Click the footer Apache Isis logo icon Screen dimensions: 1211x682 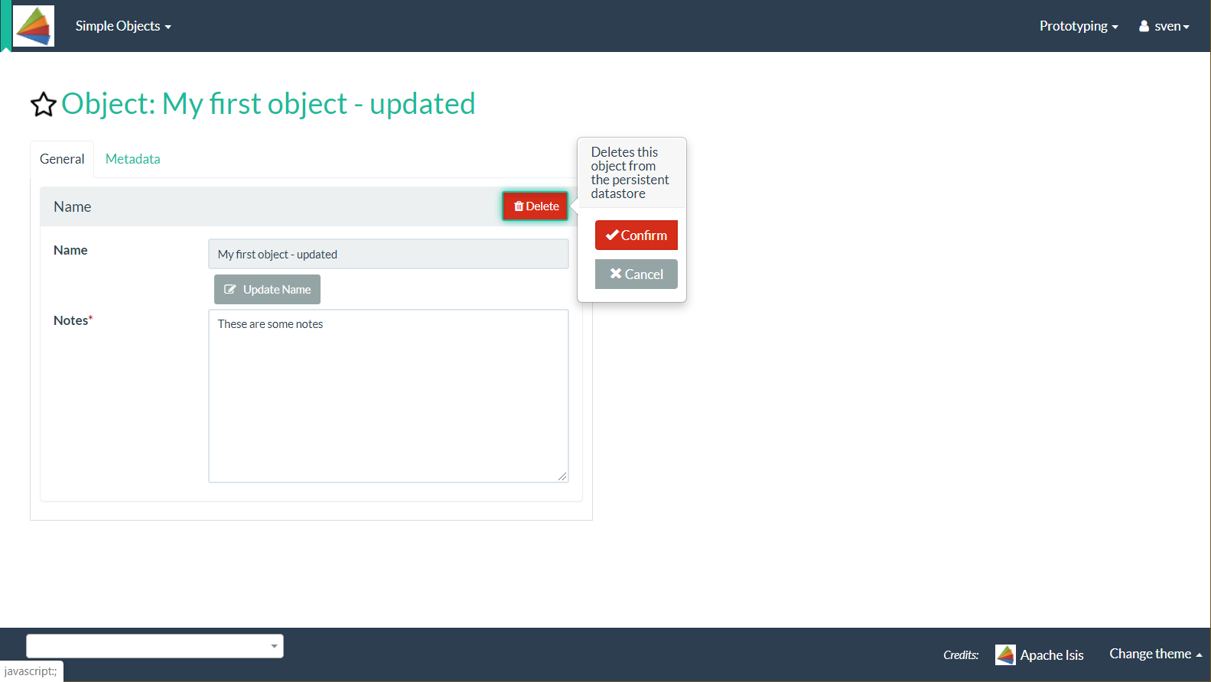point(1005,655)
